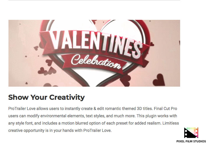Click the VALENTINES title text in banner
The width and height of the screenshot is (209, 145).
point(94,43)
